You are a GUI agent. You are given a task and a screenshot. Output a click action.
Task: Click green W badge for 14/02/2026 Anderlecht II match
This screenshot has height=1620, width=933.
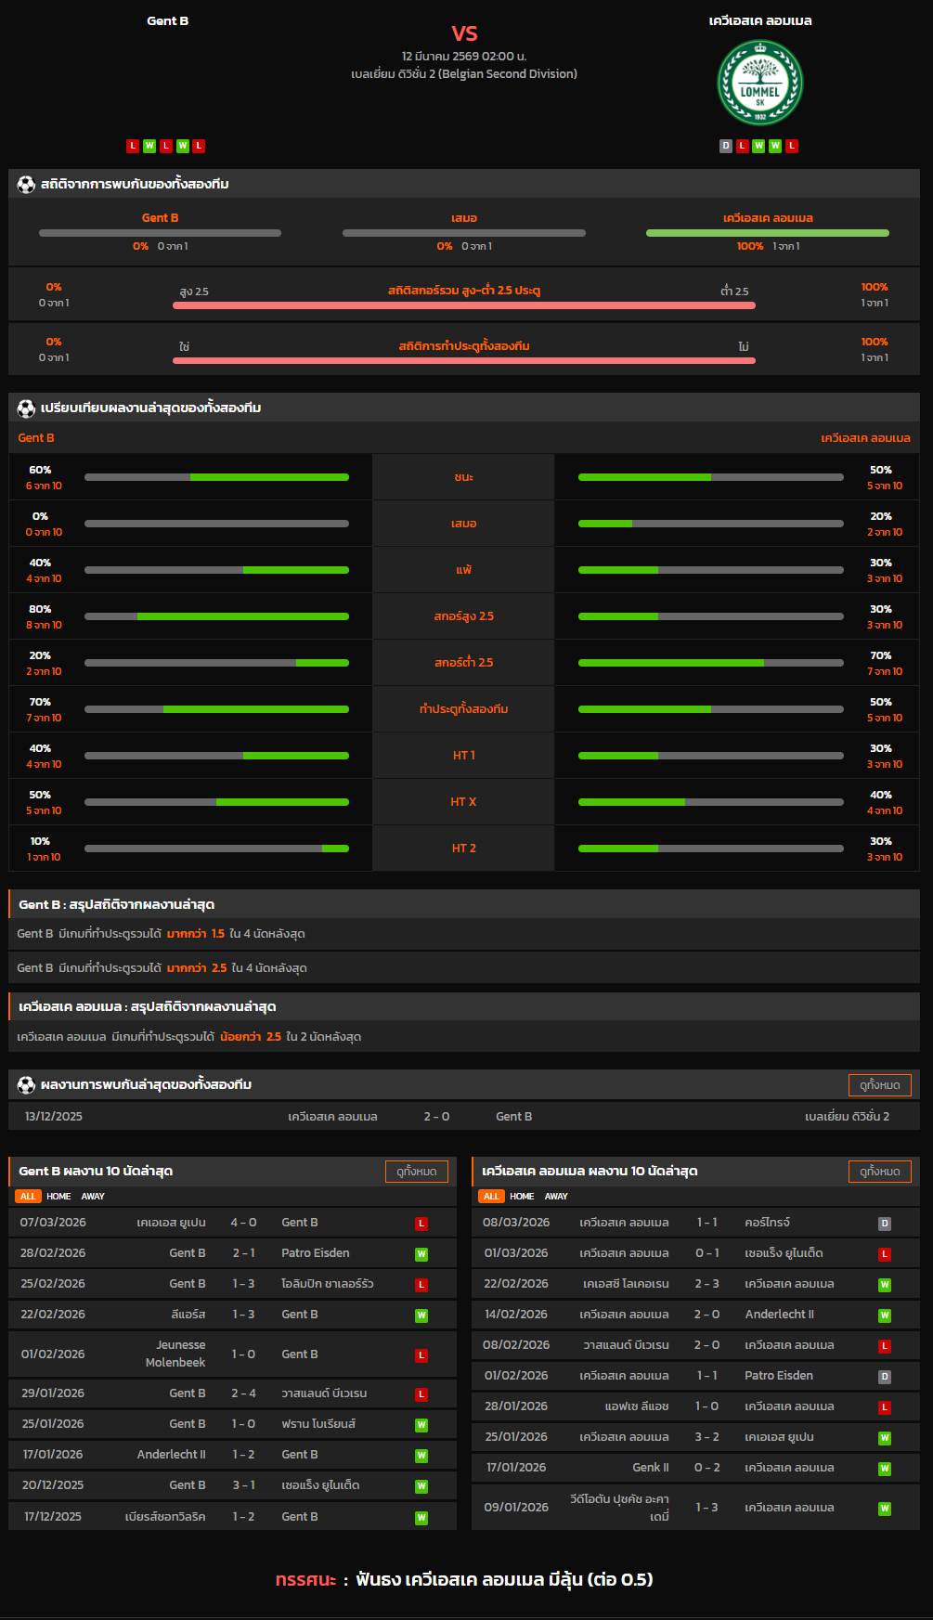click(885, 1315)
